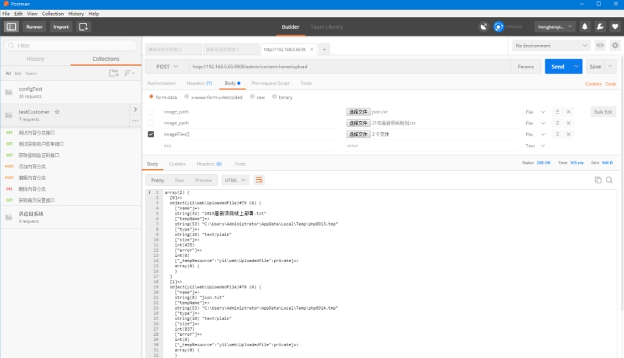Viewport: 624px width, 358px height.
Task: Click the configTest folder icon
Action: 8,93
